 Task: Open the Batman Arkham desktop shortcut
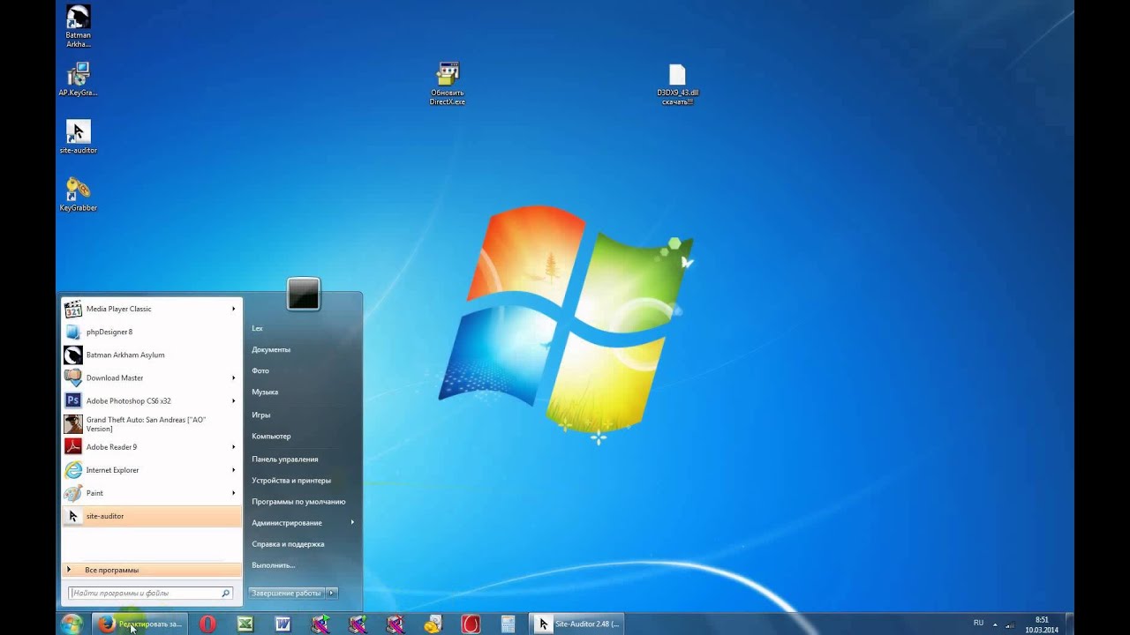click(x=78, y=26)
